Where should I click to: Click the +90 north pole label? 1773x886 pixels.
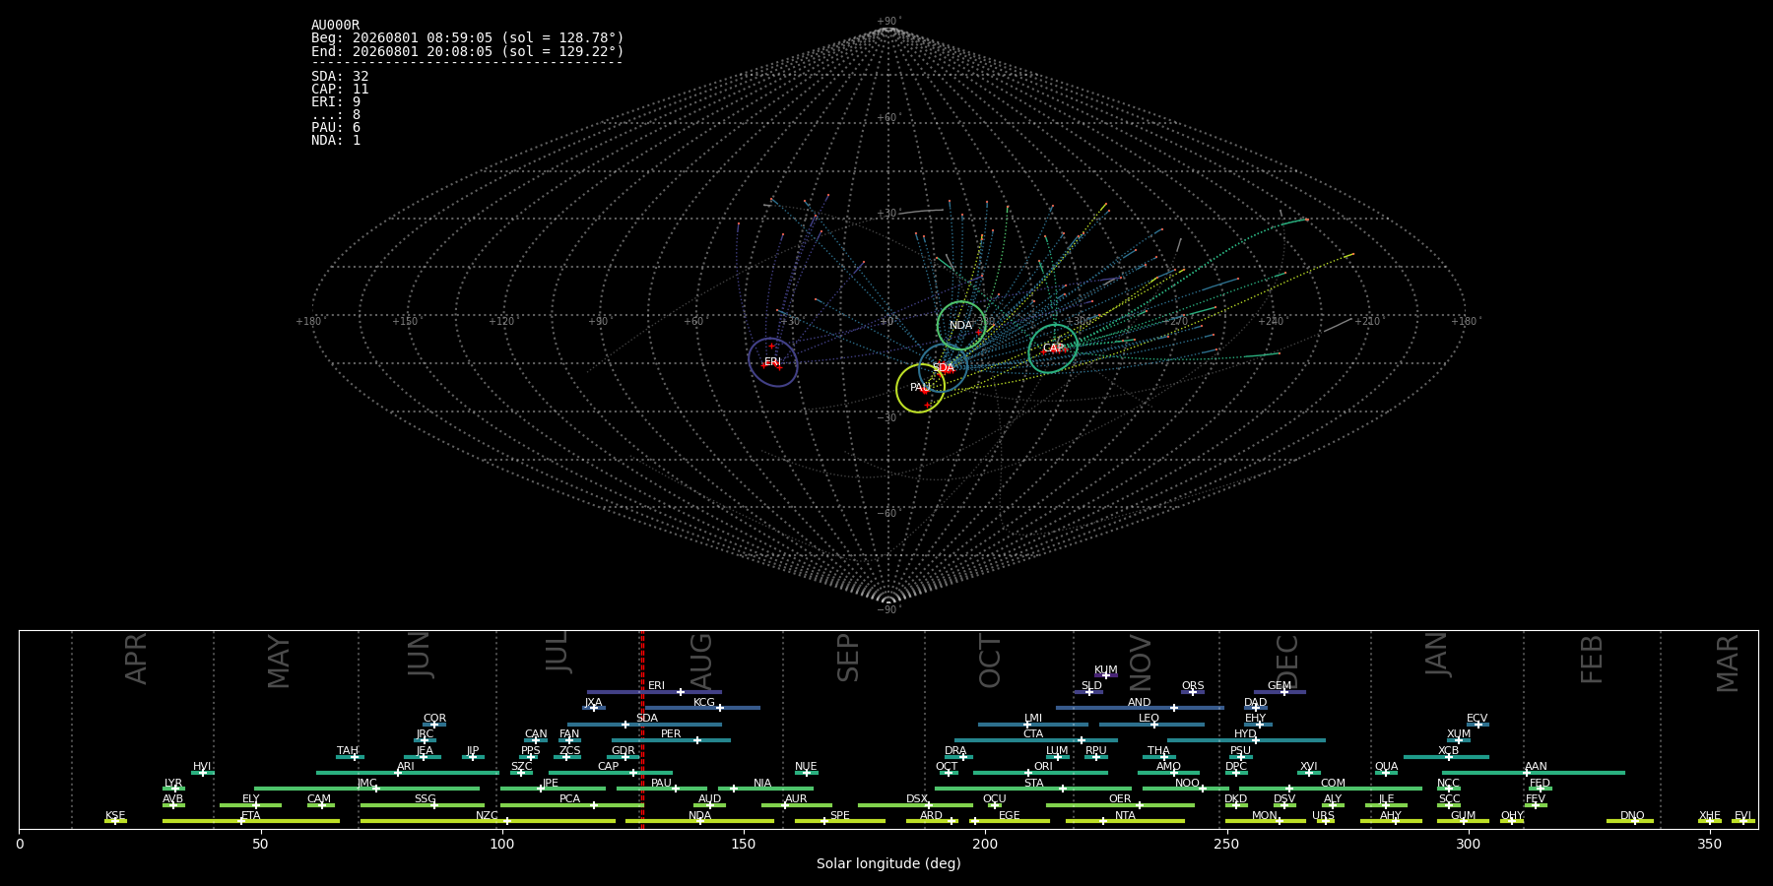click(x=888, y=22)
